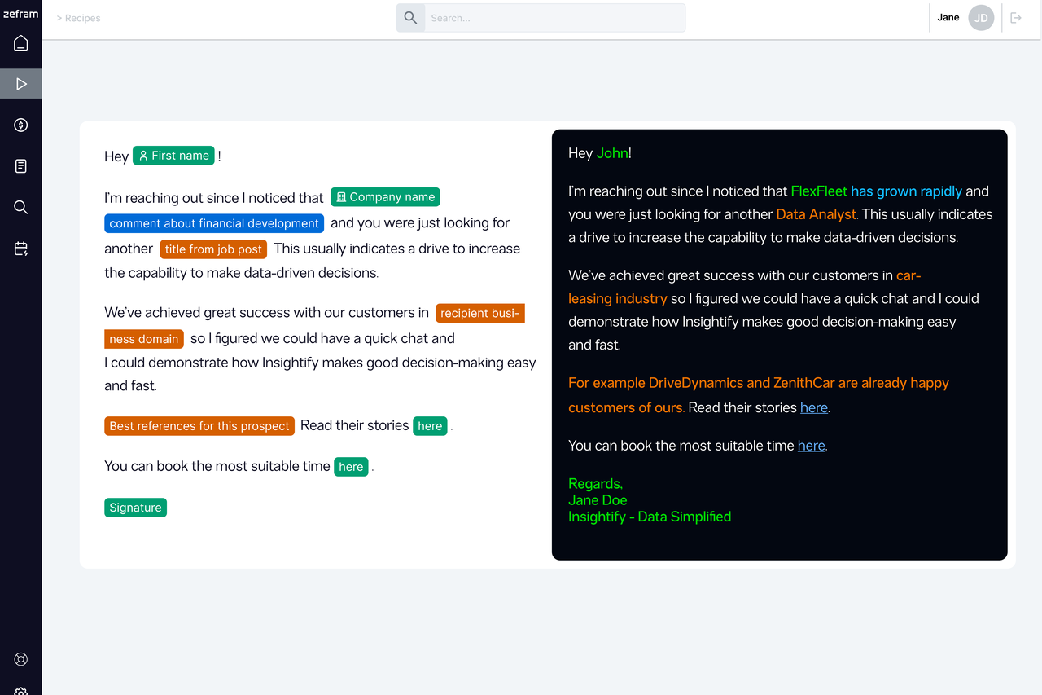Open the document list sidebar icon
1042x695 pixels.
tap(21, 166)
